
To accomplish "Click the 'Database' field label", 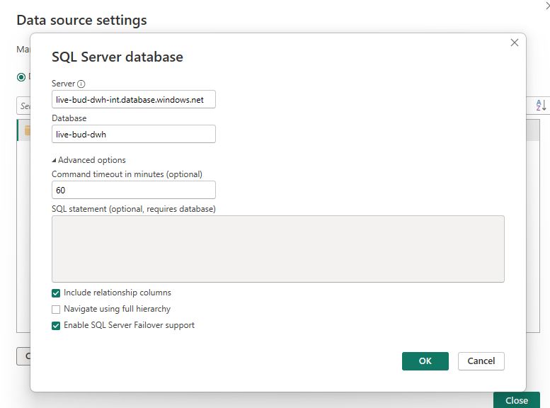I will 69,118.
